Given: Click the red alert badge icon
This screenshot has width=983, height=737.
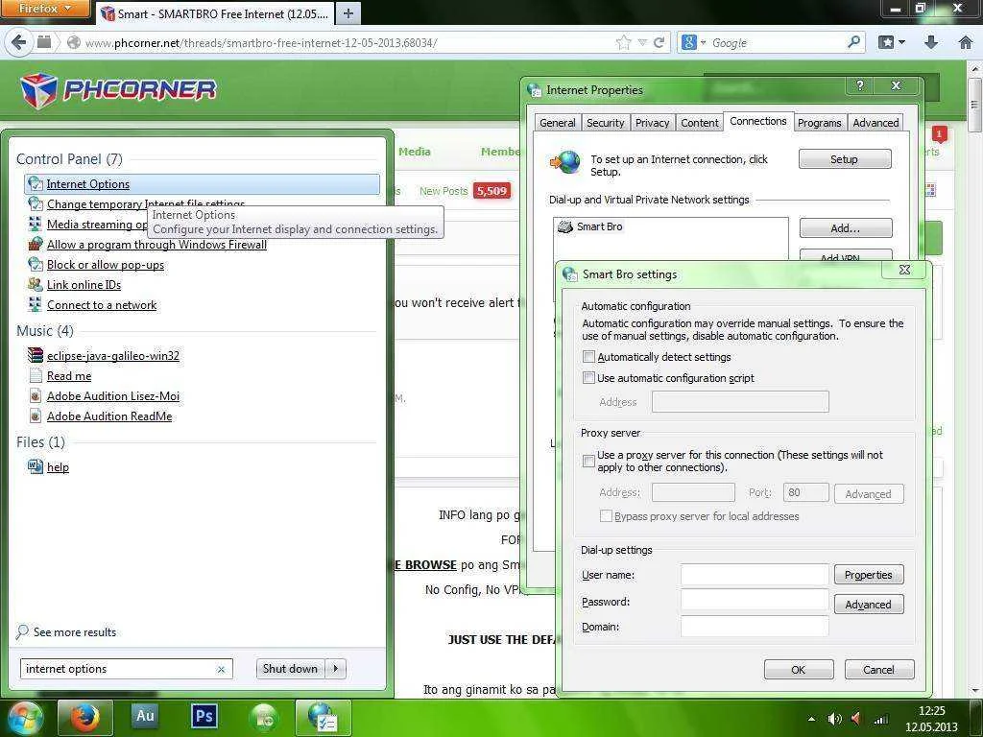Looking at the screenshot, I should coord(939,134).
